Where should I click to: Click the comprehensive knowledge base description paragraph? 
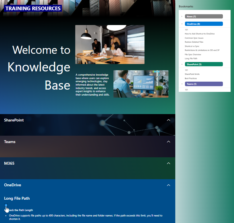coord(93,84)
